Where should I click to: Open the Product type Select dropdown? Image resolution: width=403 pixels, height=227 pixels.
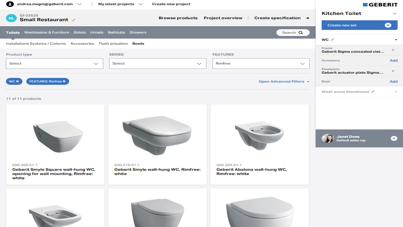54,63
